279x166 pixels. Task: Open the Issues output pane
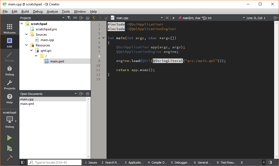click(x=91, y=163)
